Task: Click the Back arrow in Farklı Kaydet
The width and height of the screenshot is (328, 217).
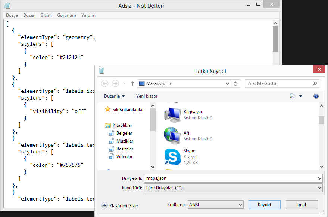Action: (104, 83)
